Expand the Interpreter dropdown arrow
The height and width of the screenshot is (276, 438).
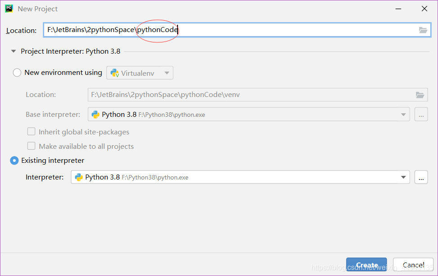coord(403,177)
